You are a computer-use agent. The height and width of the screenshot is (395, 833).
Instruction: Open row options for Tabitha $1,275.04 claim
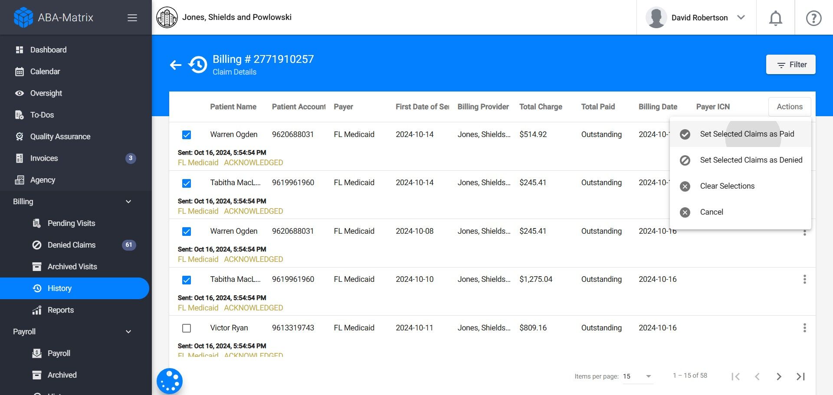(x=804, y=279)
